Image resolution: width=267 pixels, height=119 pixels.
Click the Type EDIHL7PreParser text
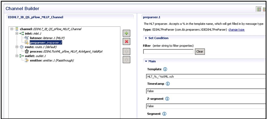pos(185,30)
